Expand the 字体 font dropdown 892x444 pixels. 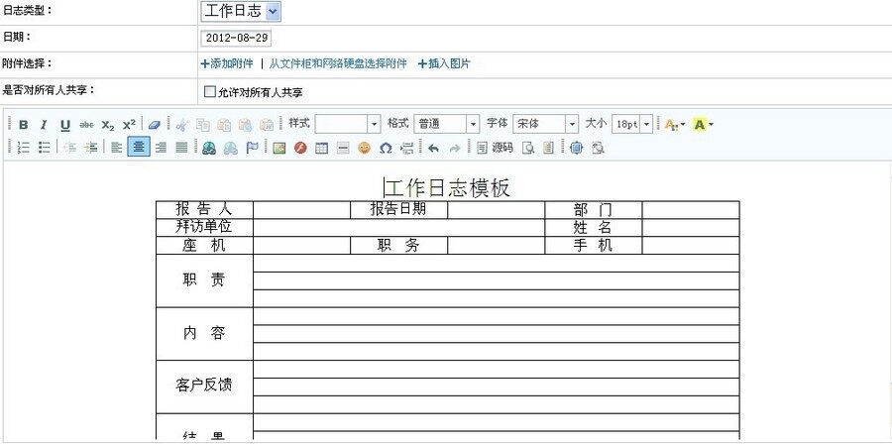(x=572, y=124)
